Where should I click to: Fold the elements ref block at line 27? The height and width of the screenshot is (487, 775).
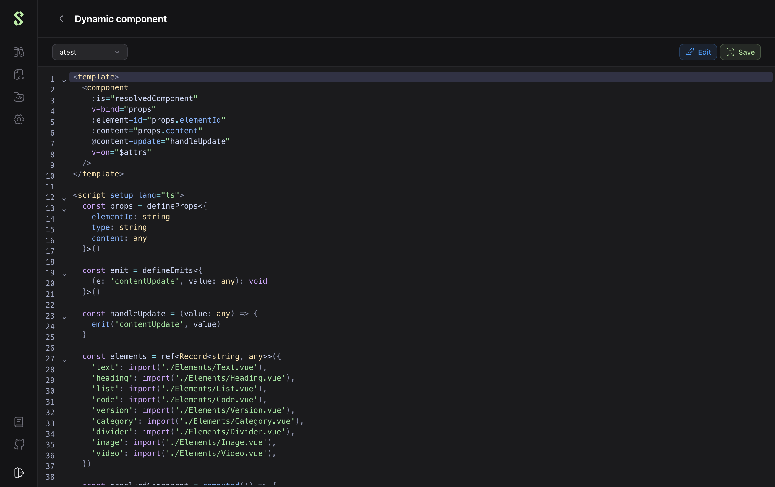click(x=64, y=361)
